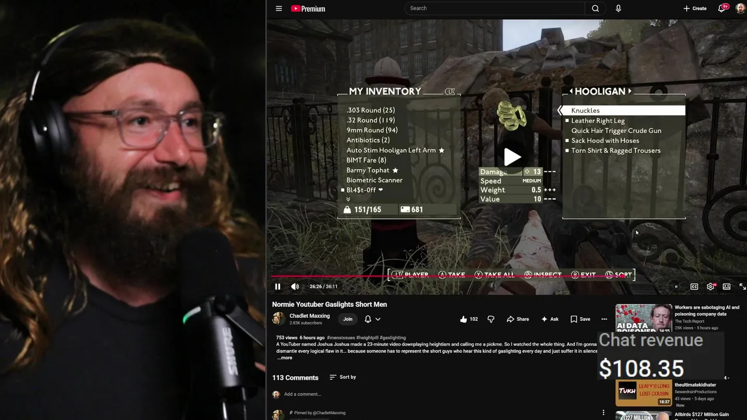This screenshot has width=747, height=420.
Task: Click .303 Round (25) in My Inventory
Action: pyautogui.click(x=371, y=110)
